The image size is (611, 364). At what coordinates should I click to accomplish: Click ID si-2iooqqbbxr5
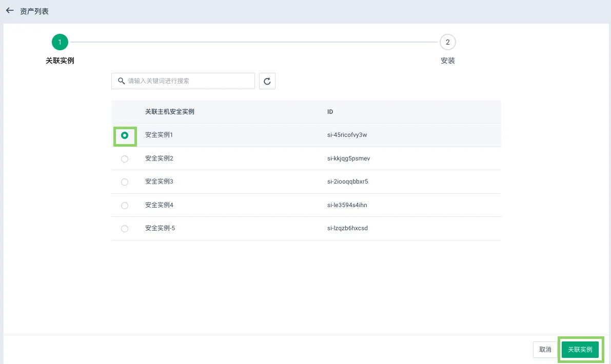click(348, 181)
